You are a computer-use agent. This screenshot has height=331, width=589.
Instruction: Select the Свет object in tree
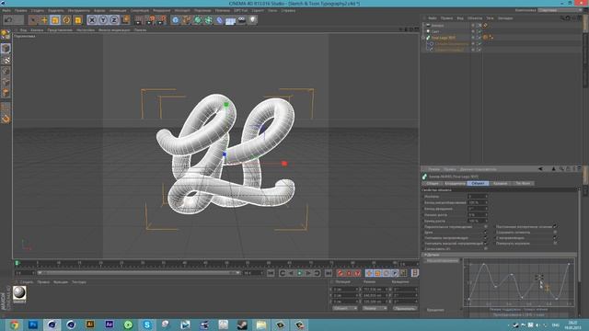[x=435, y=31]
